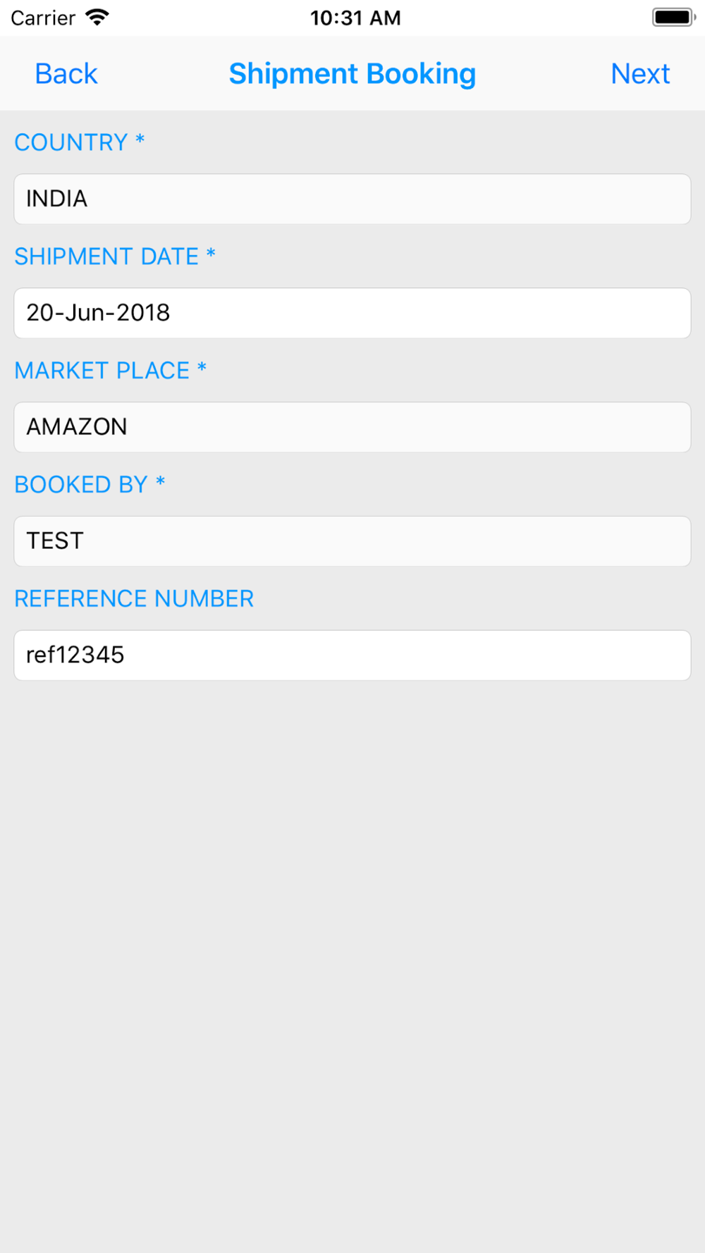Tap the clock in status bar
This screenshot has height=1253, width=705.
[x=355, y=18]
